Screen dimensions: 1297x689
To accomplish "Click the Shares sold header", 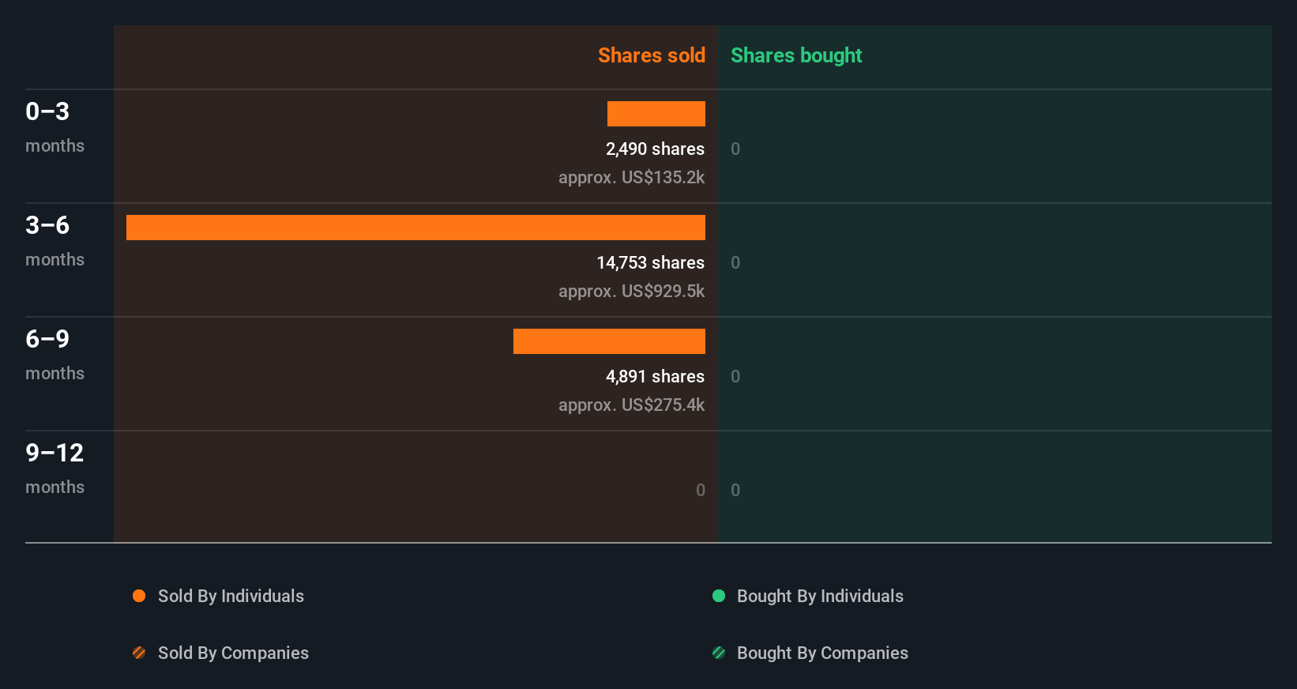I will point(652,55).
